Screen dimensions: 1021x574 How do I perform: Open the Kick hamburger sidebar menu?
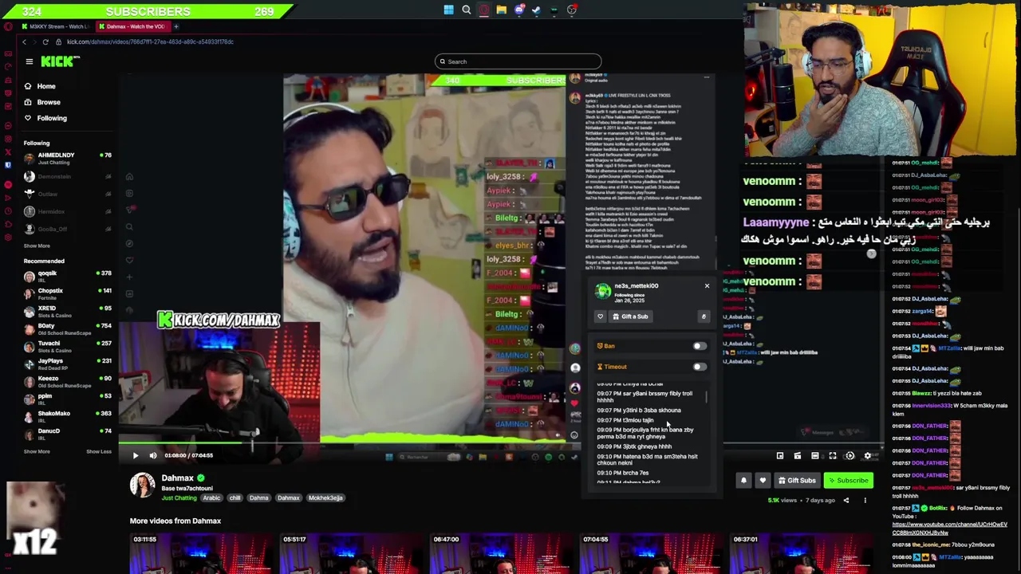[x=30, y=61]
